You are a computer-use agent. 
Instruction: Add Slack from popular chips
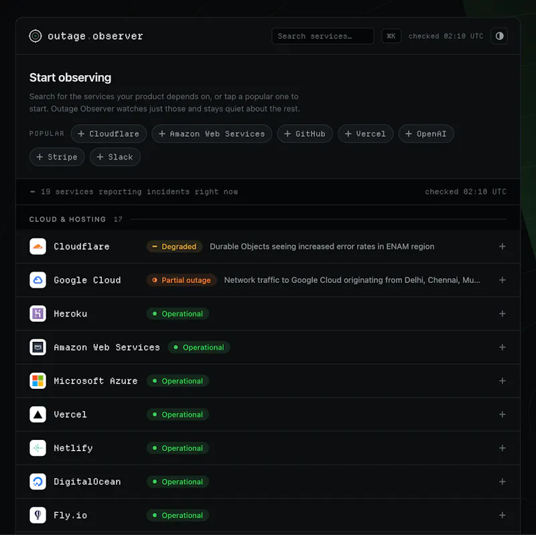[x=115, y=157]
